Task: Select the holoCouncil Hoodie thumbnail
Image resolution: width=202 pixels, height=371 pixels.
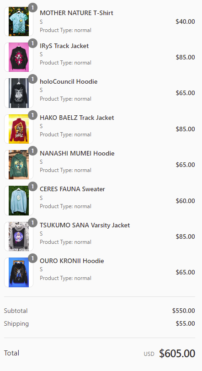Action: 19,93
